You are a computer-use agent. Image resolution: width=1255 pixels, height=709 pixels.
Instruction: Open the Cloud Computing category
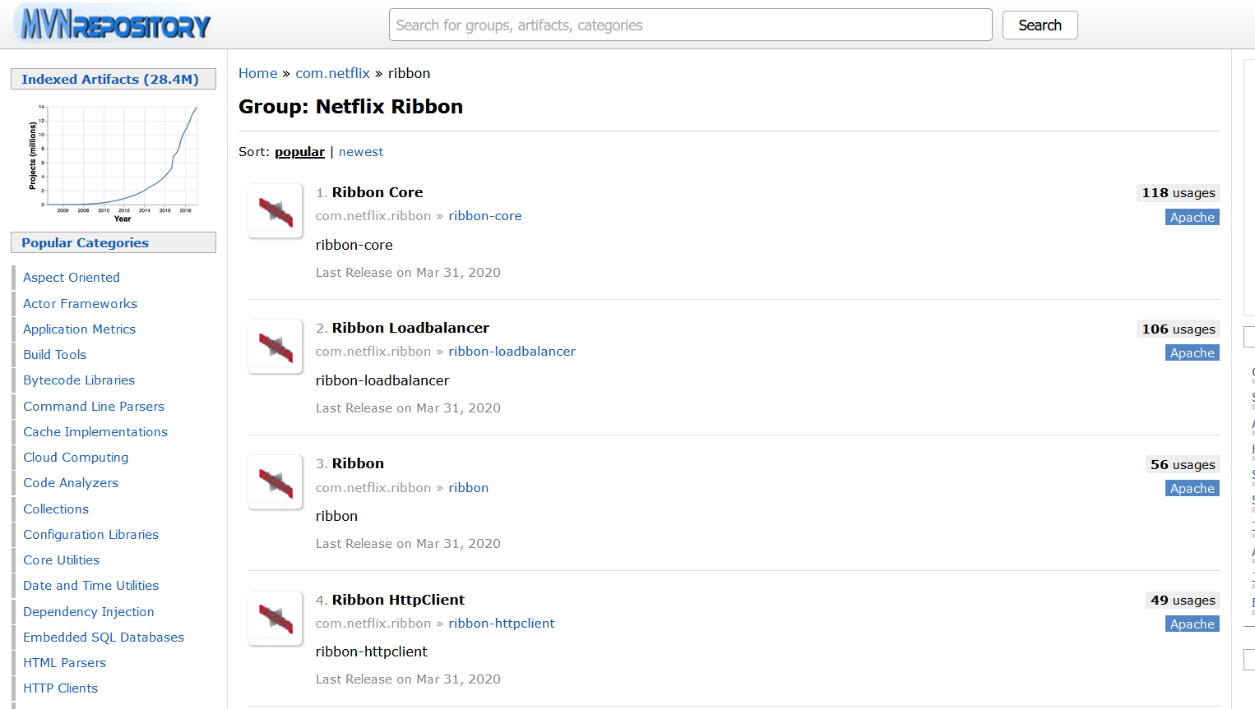coord(76,458)
